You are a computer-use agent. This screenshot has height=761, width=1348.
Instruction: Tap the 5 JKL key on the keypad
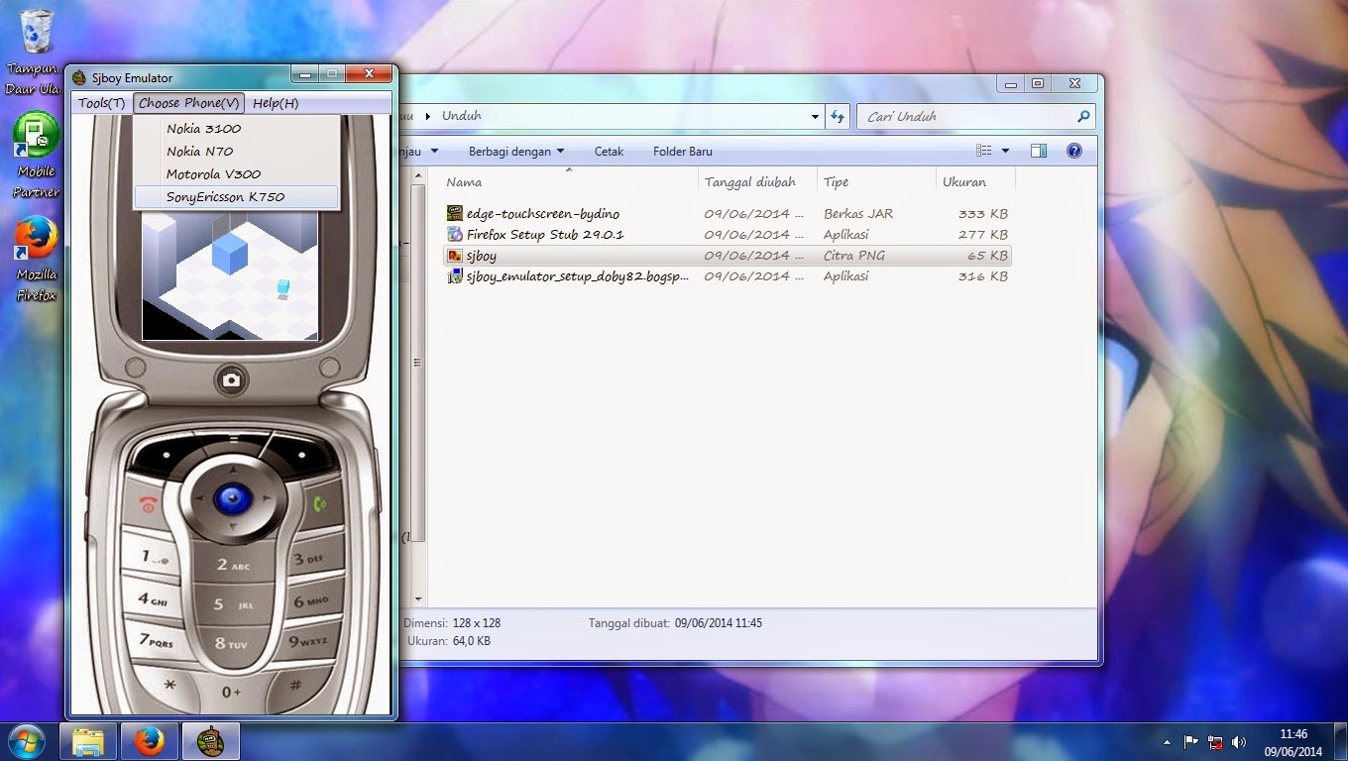(232, 604)
